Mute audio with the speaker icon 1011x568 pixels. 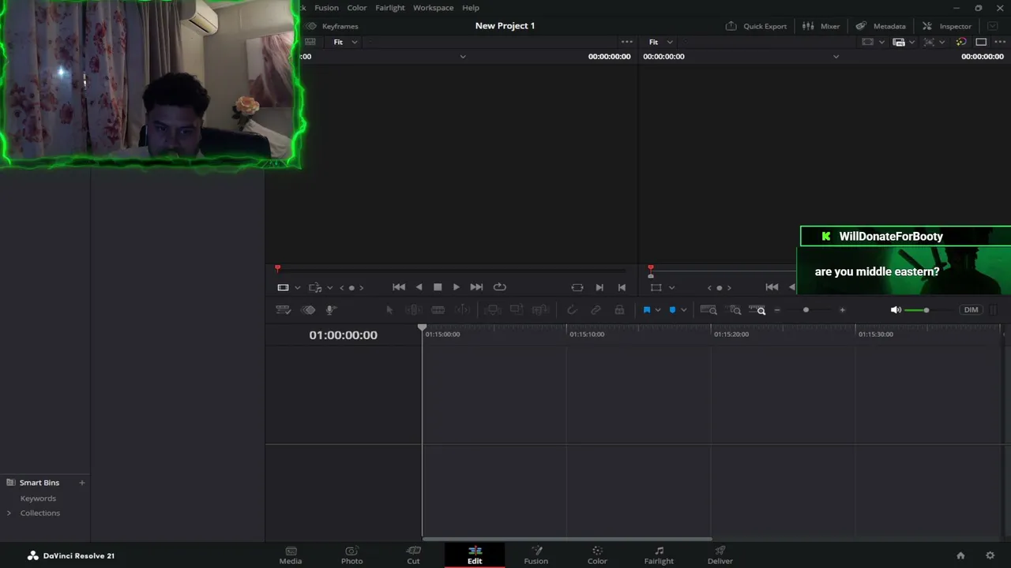(x=896, y=310)
